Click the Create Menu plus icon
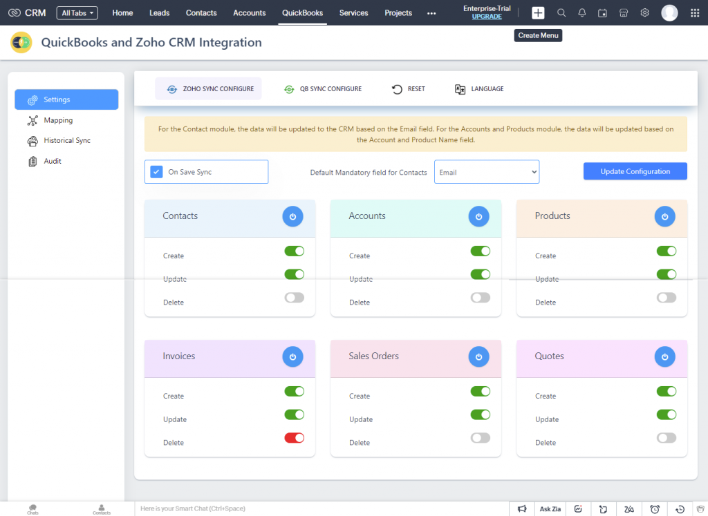Image resolution: width=708 pixels, height=516 pixels. (538, 12)
